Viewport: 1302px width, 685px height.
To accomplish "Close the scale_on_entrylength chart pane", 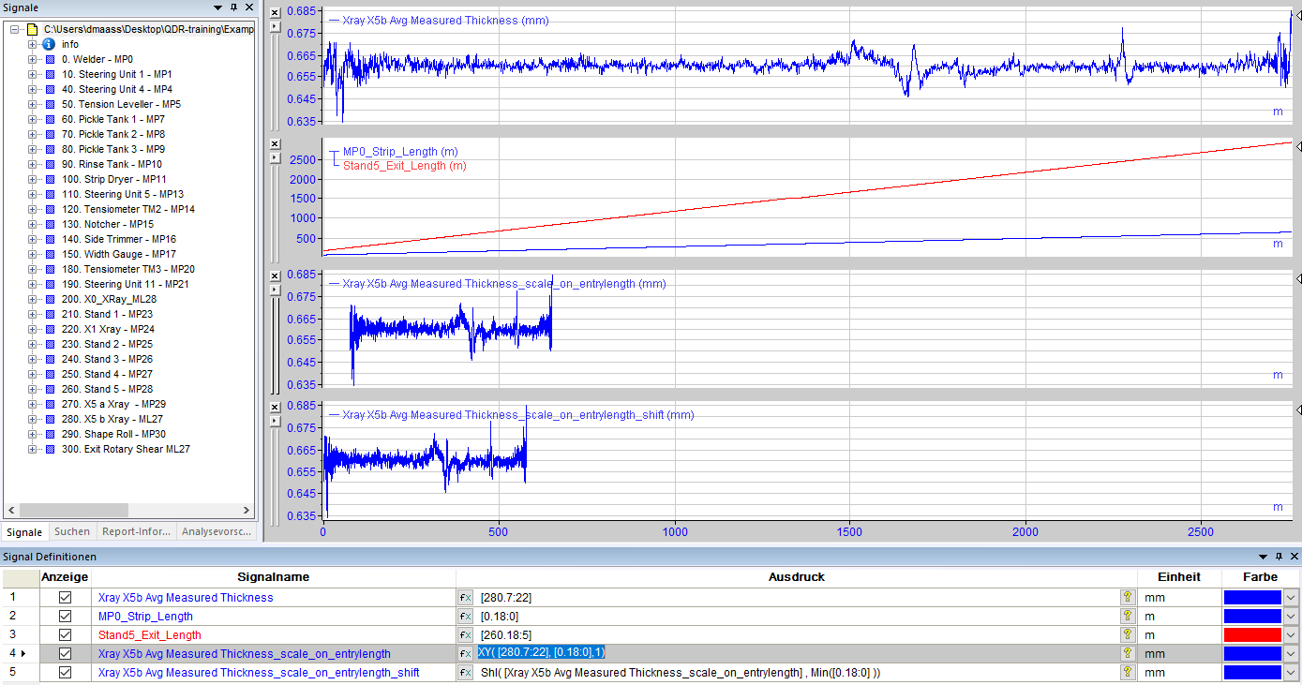I will pos(275,275).
